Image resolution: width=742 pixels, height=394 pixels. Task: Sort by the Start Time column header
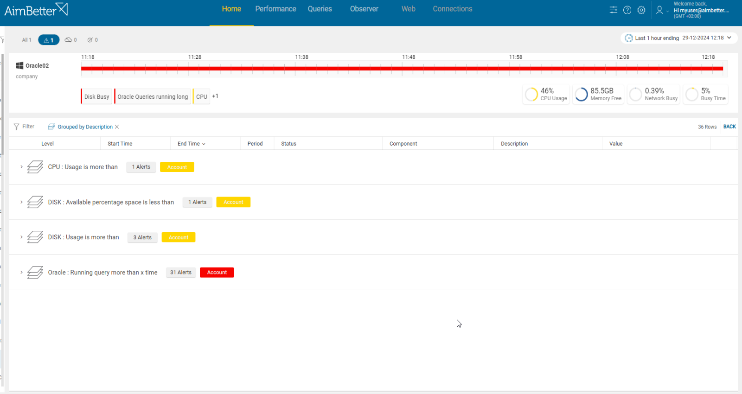click(x=120, y=144)
